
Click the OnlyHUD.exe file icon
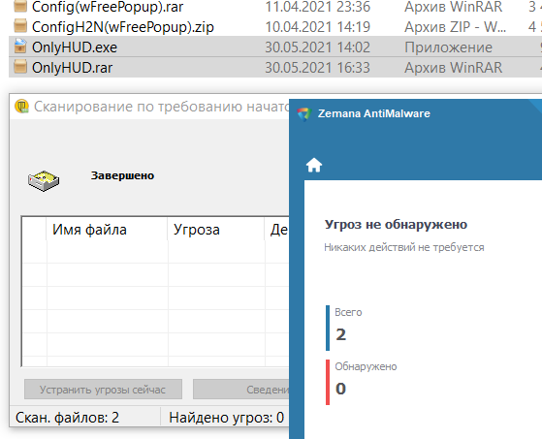click(x=20, y=47)
